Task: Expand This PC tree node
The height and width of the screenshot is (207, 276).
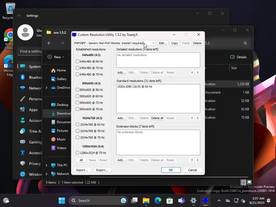Action: coord(46,165)
